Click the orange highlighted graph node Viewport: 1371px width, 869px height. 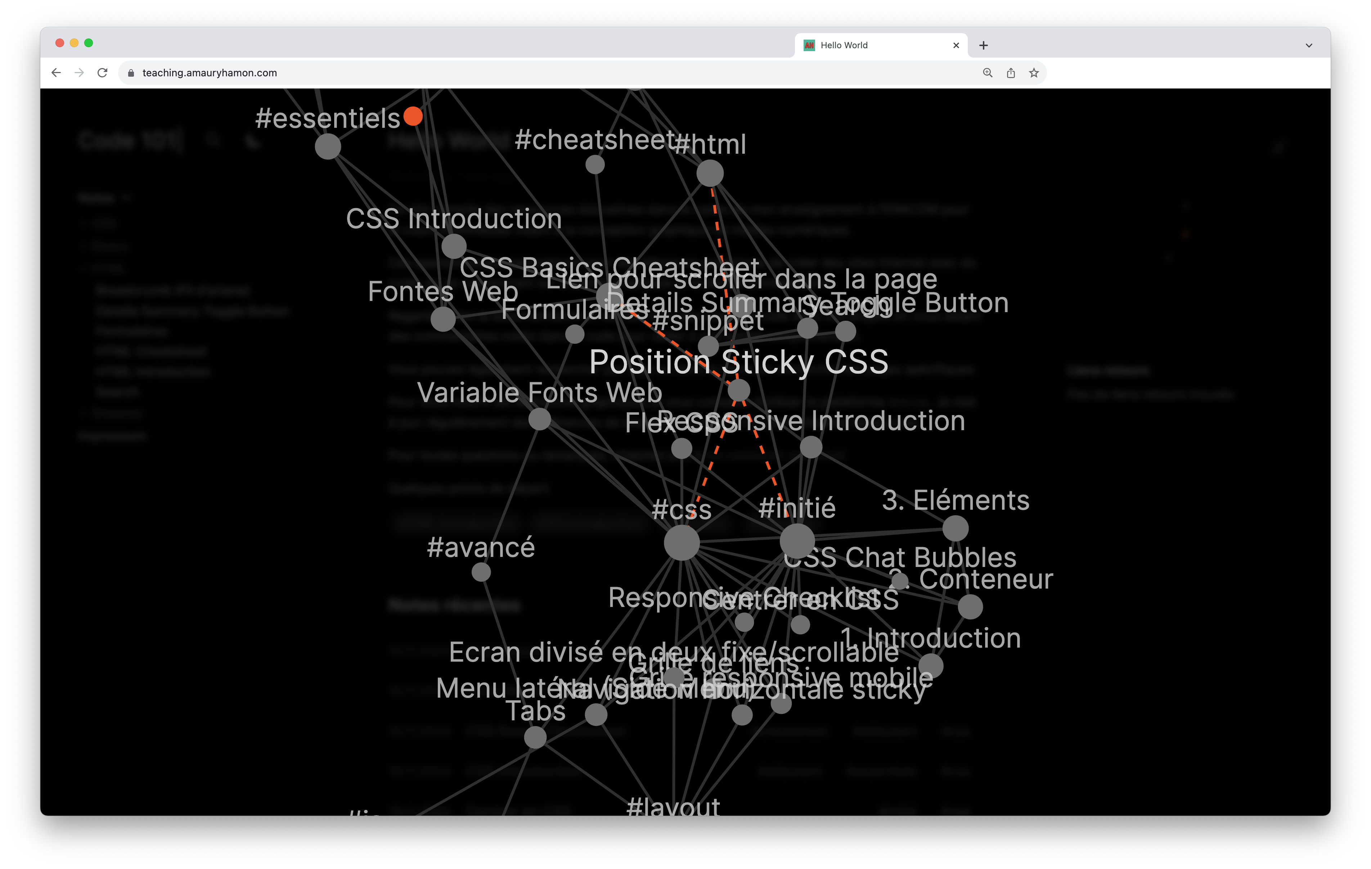(x=413, y=116)
